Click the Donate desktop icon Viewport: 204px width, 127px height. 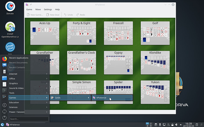10,8
